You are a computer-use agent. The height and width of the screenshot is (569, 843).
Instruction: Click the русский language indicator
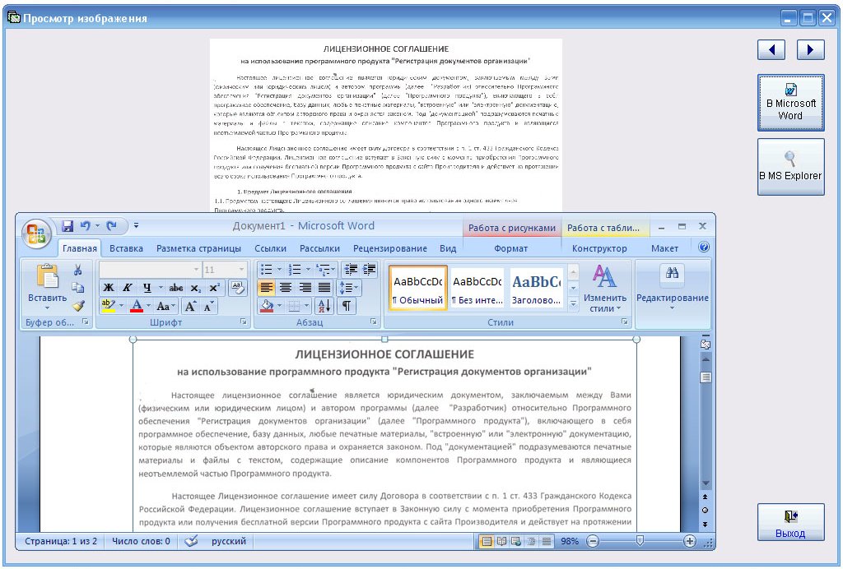click(x=229, y=541)
